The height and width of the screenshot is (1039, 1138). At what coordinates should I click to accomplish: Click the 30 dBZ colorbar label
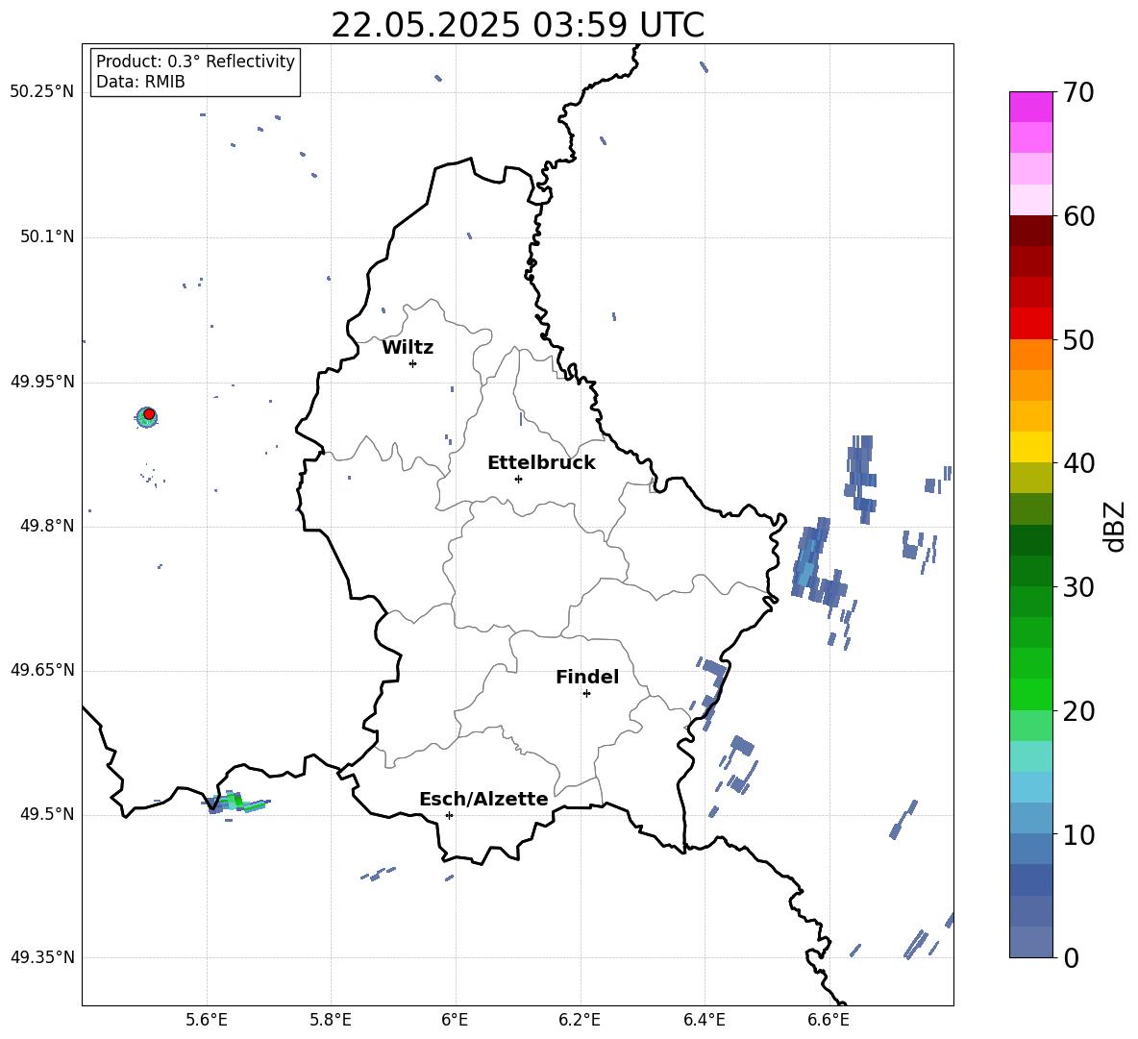(x=1078, y=587)
